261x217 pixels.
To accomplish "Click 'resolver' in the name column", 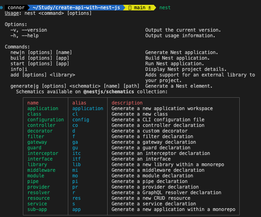I will (39, 193).
